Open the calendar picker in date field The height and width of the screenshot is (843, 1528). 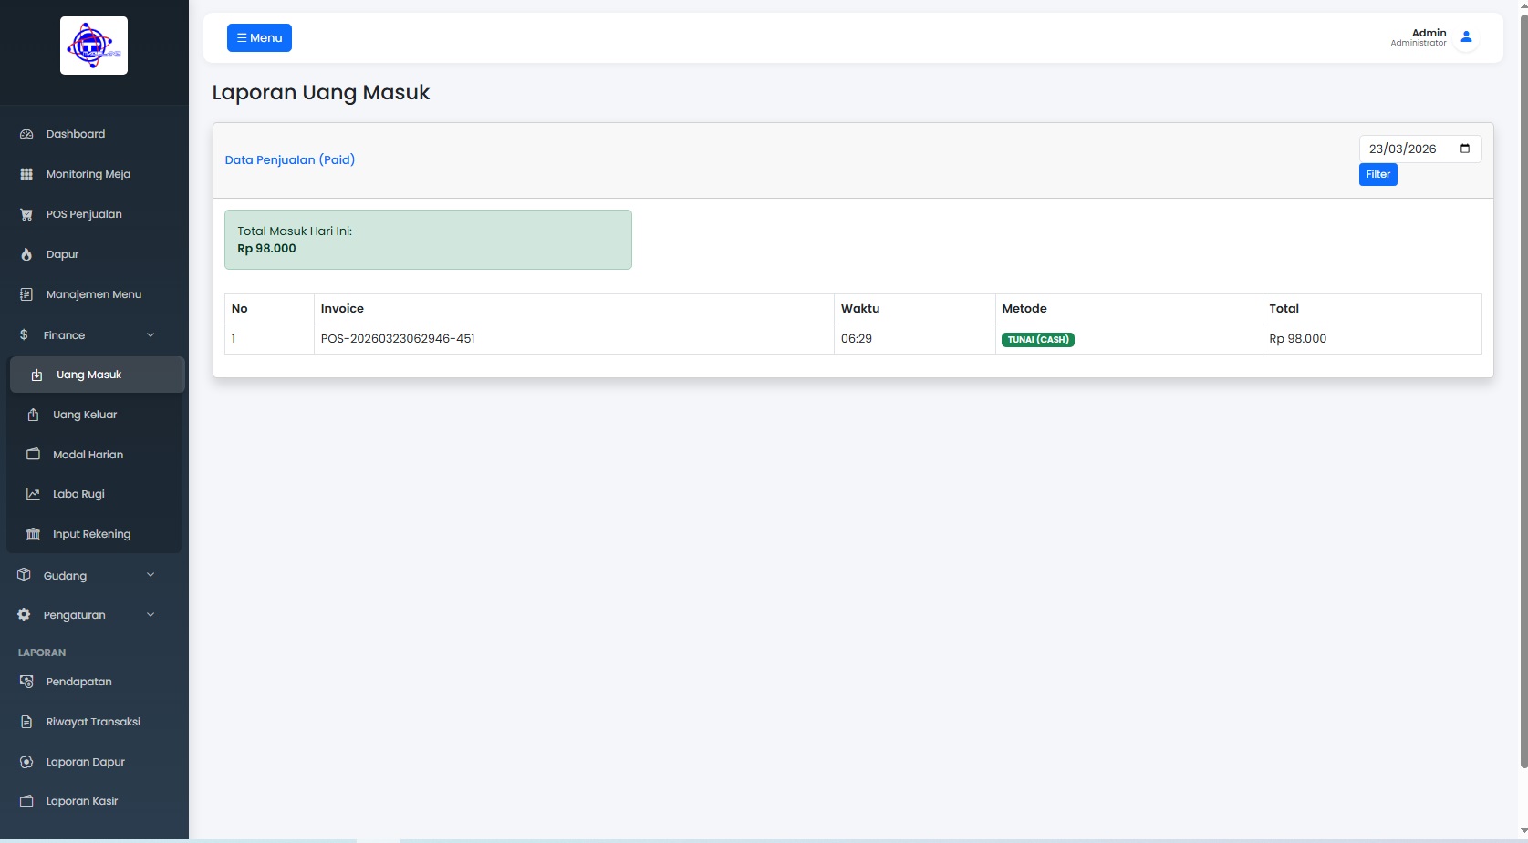click(1465, 149)
